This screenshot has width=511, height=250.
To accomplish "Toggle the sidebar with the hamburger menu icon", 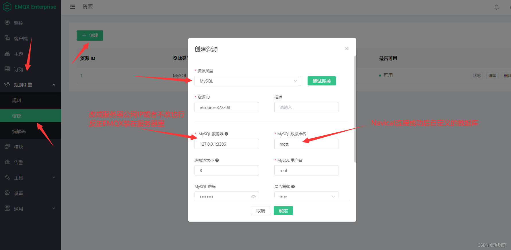I will (x=73, y=7).
